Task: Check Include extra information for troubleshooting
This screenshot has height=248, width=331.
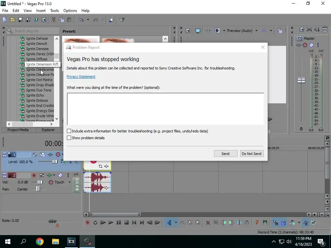Action: coord(69,131)
